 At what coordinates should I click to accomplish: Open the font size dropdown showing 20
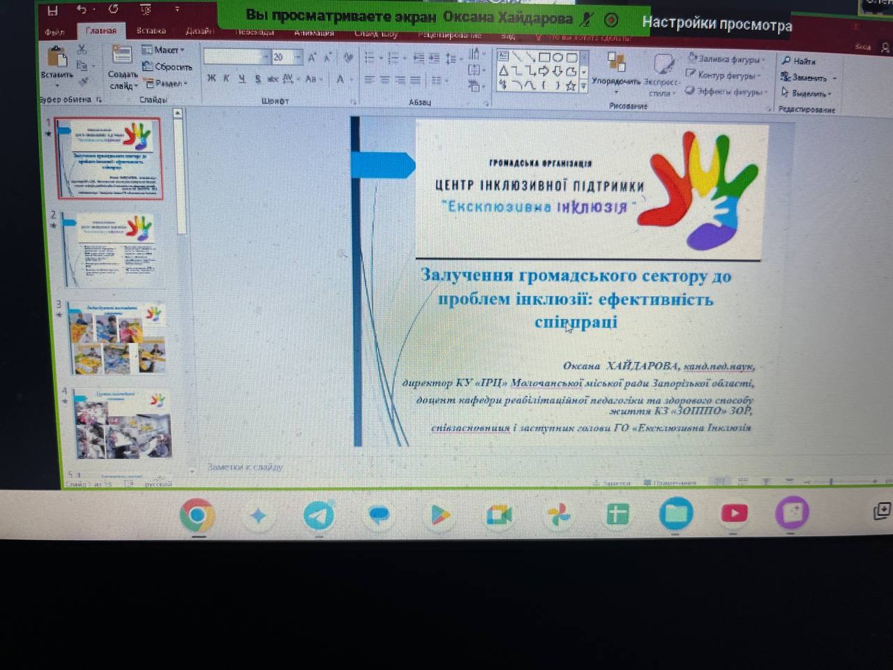coord(298,57)
